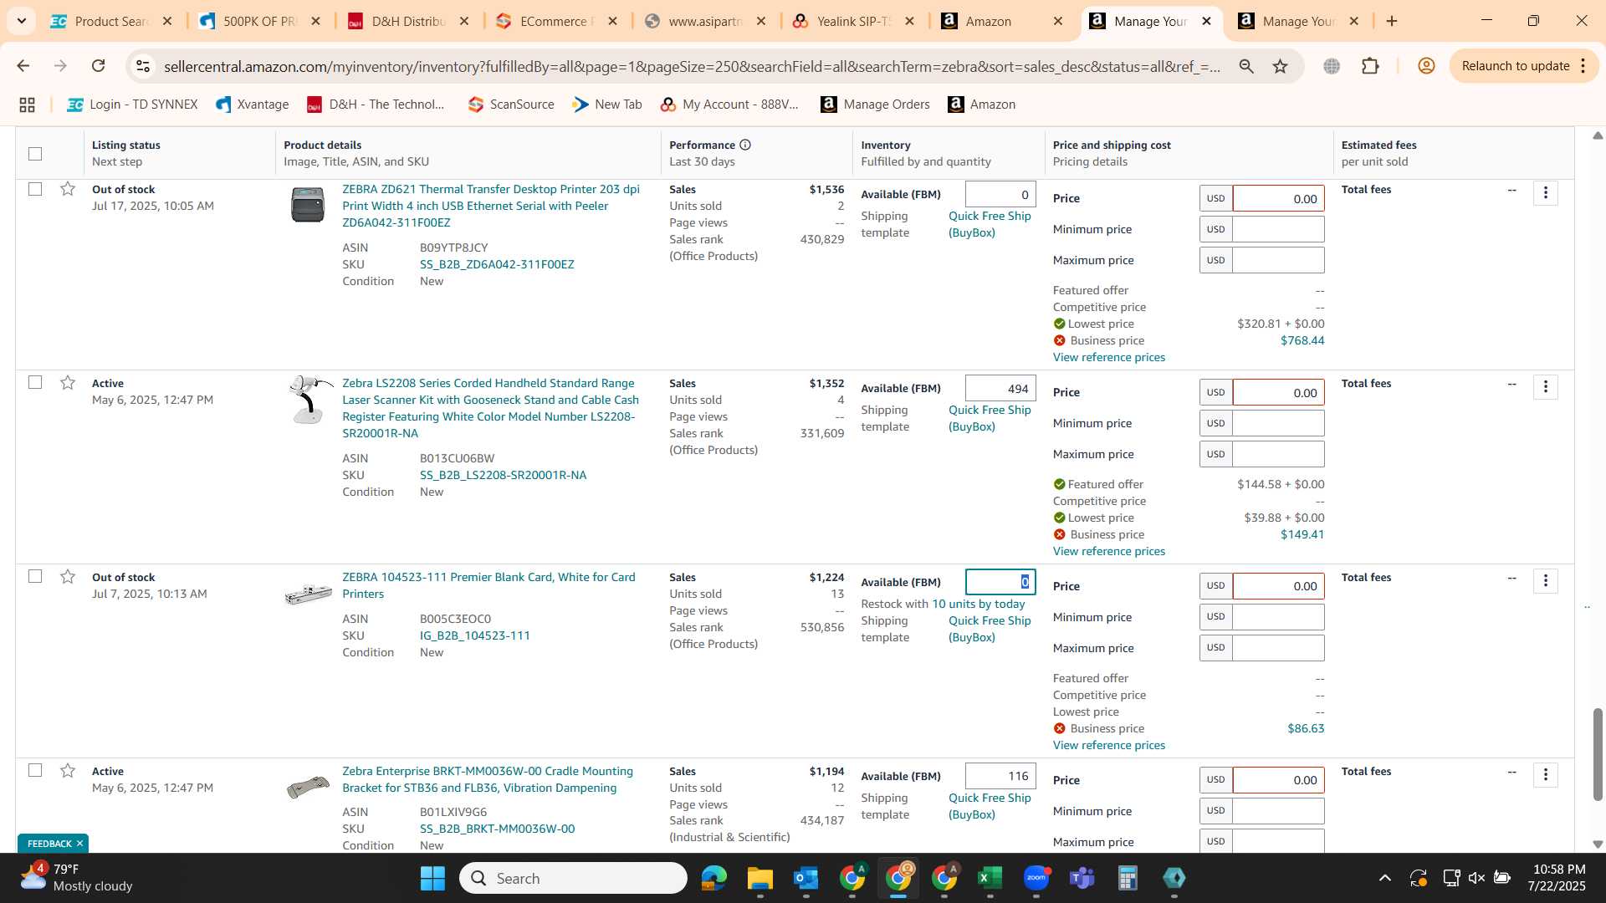
Task: Bookmark this page with the star icon
Action: point(1280,66)
